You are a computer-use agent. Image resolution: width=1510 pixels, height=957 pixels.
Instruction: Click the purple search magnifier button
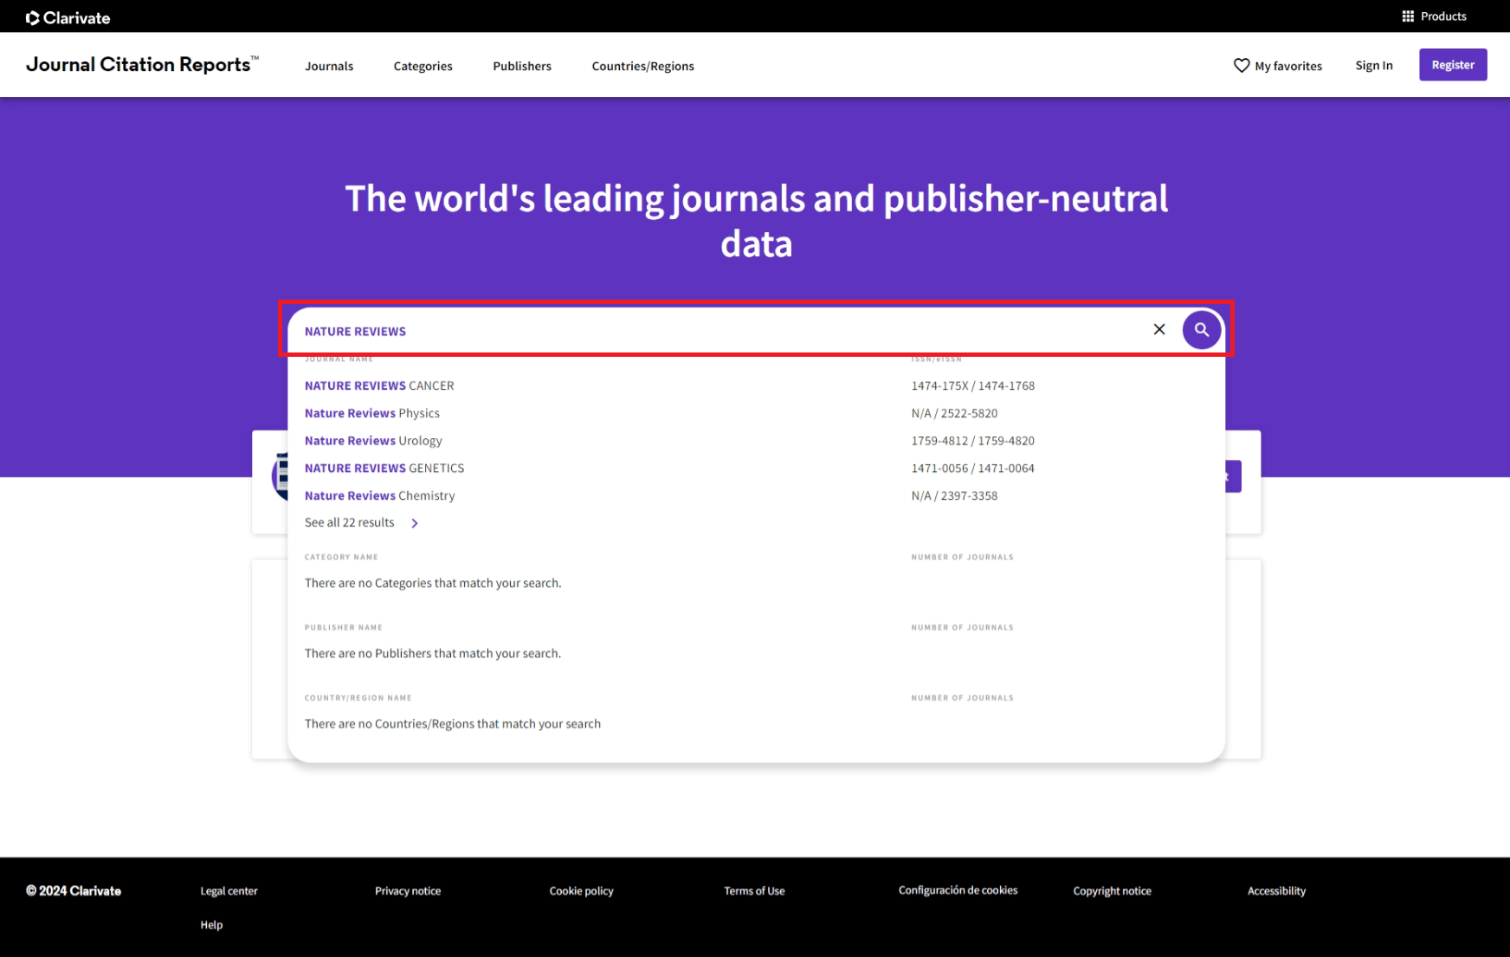tap(1202, 330)
